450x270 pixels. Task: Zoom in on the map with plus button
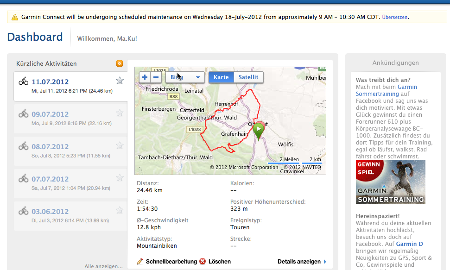[x=145, y=77]
